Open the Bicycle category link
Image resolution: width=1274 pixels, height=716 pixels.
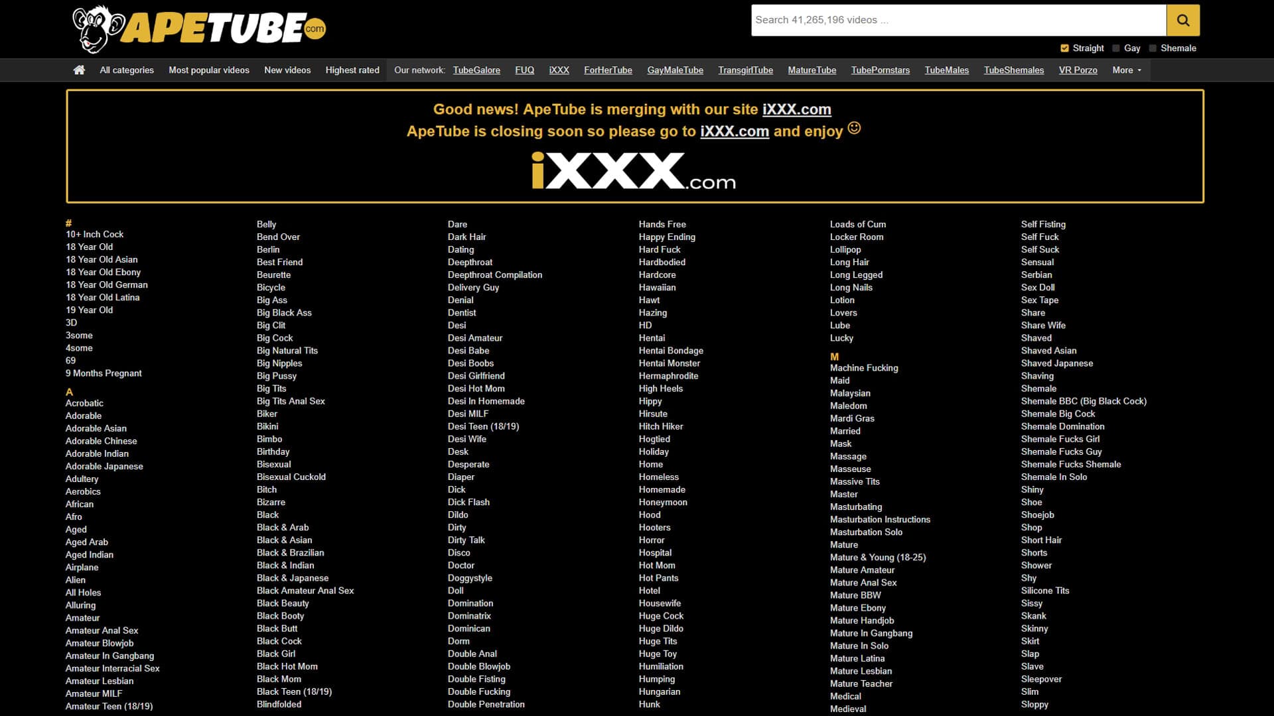tap(271, 288)
